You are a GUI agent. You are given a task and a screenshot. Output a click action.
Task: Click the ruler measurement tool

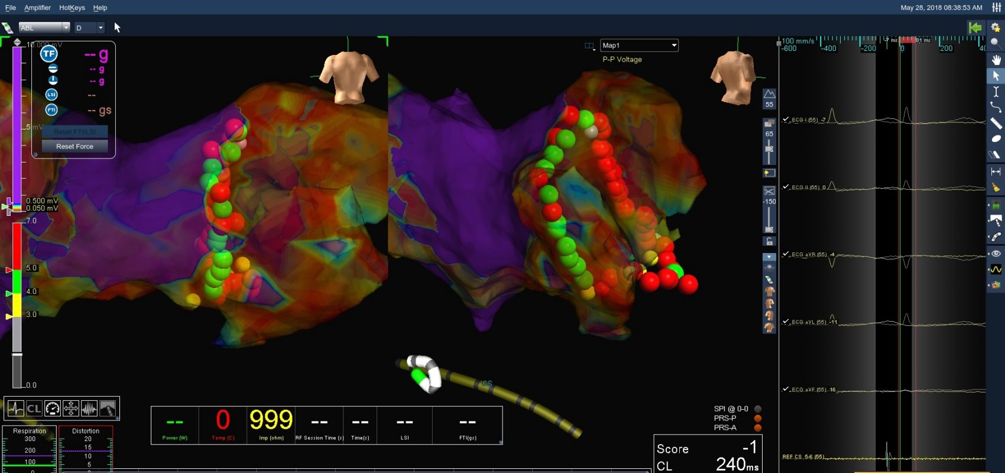(996, 123)
